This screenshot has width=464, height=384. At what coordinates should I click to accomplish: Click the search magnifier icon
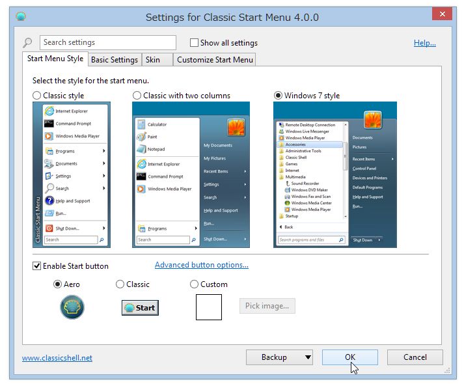27,42
